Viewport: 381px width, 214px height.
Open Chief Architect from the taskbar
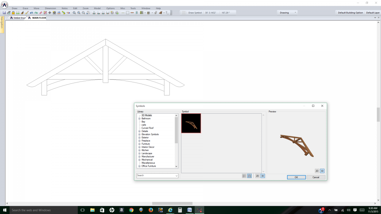[x=199, y=210]
